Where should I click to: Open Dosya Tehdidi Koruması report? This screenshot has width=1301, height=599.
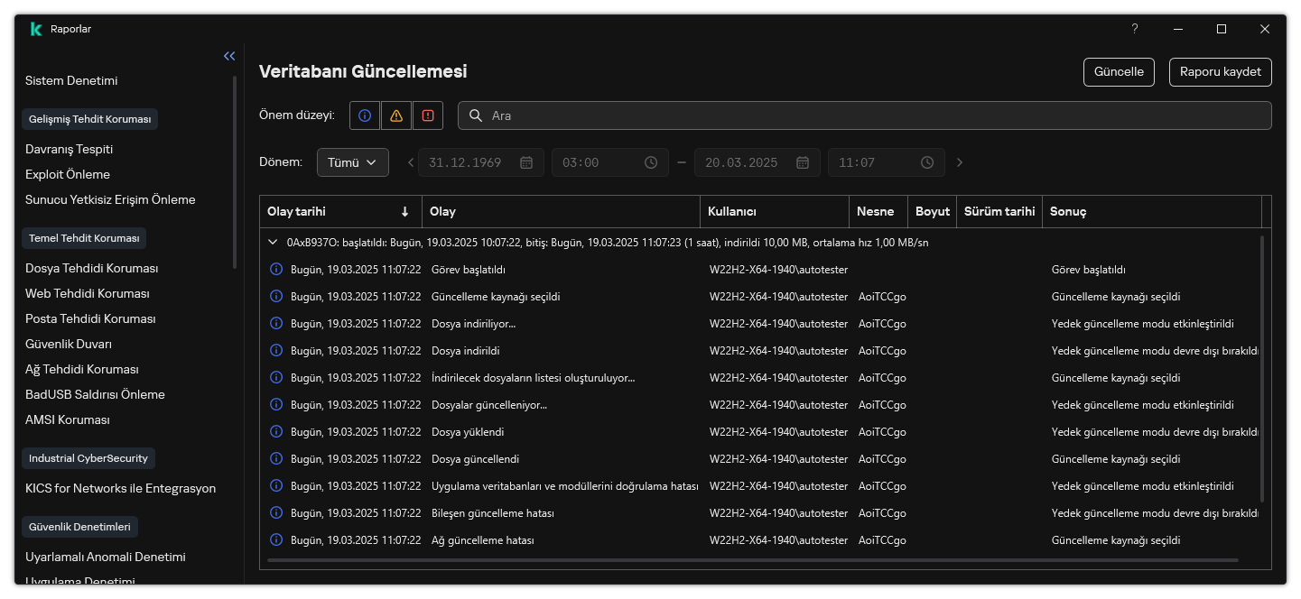click(x=91, y=268)
